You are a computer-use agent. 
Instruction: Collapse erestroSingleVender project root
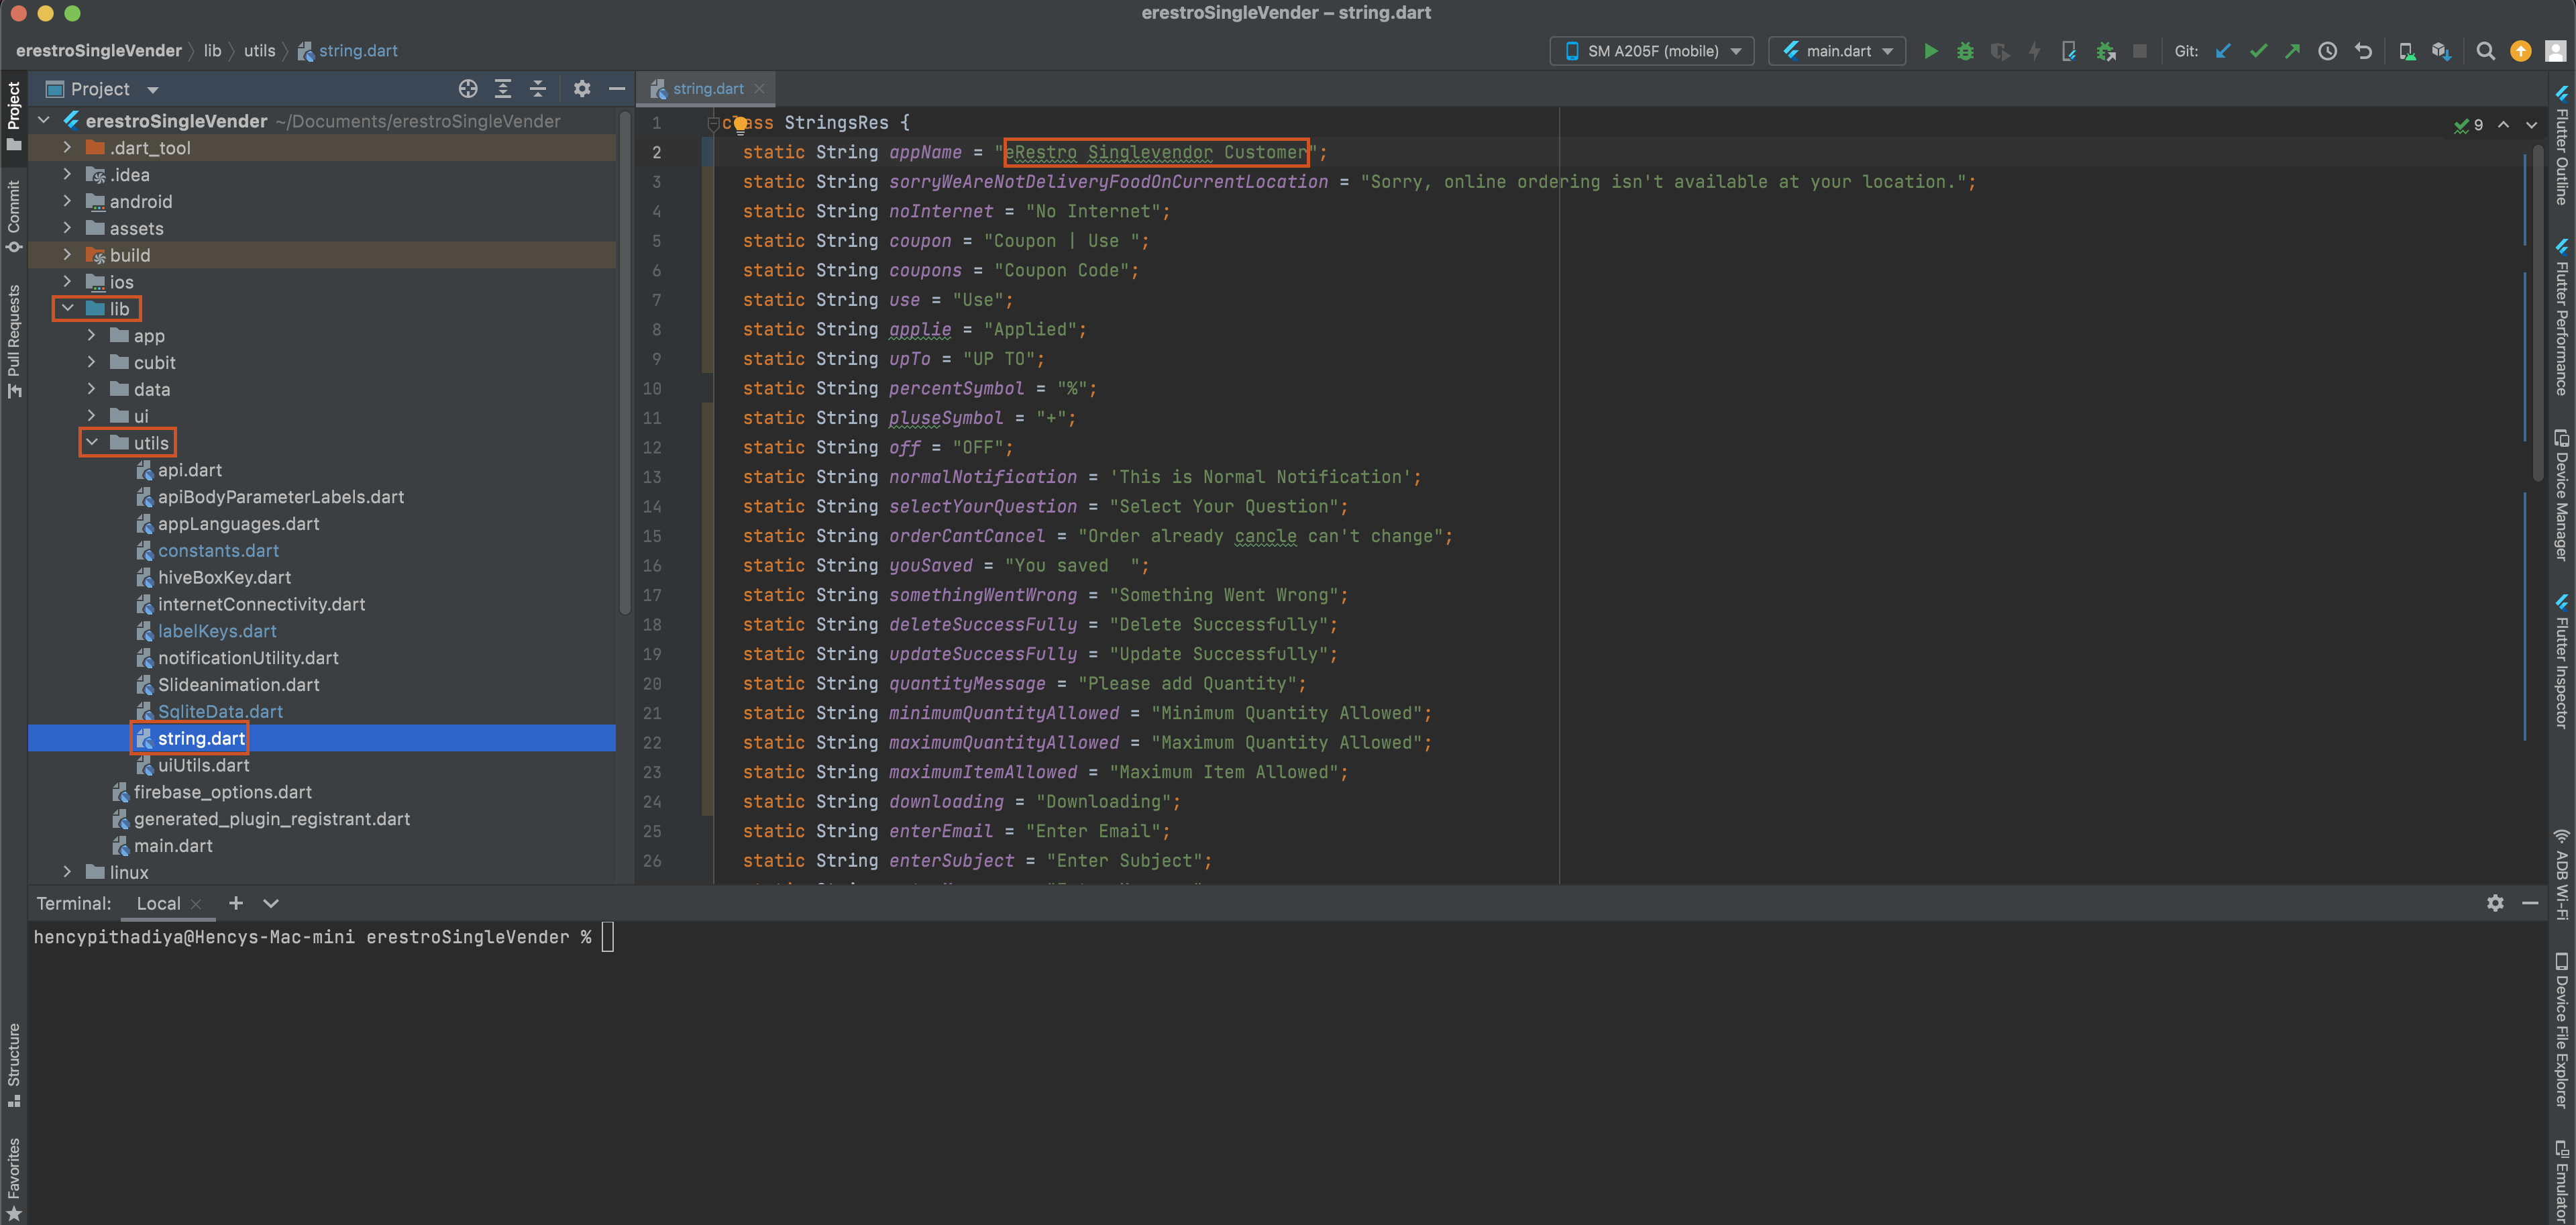point(44,120)
